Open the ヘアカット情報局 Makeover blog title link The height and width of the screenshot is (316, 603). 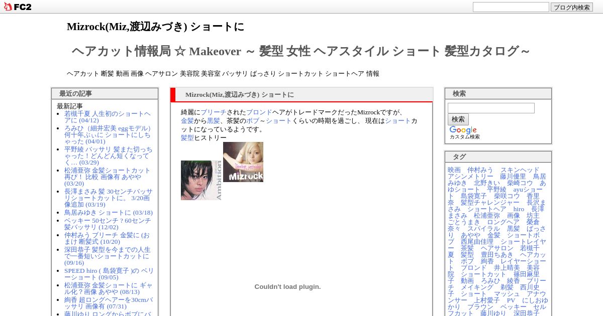[300, 51]
